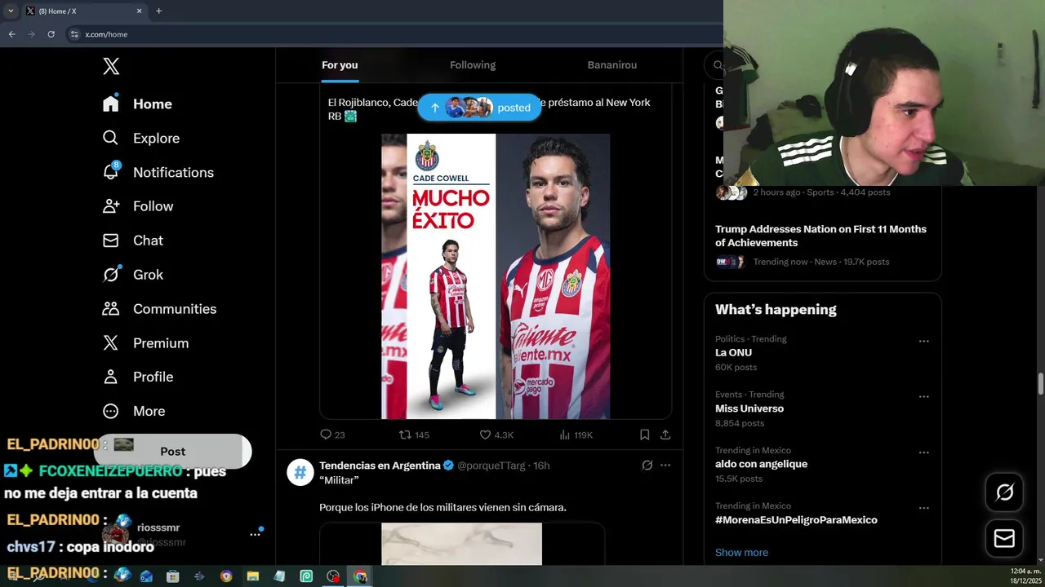
Task: Switch to the Bananirou tab
Action: (x=612, y=65)
